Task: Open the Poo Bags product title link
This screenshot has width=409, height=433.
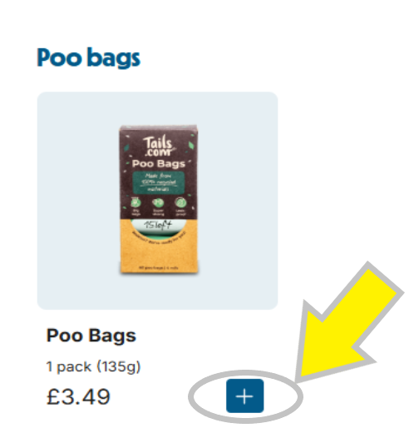Action: pyautogui.click(x=91, y=336)
